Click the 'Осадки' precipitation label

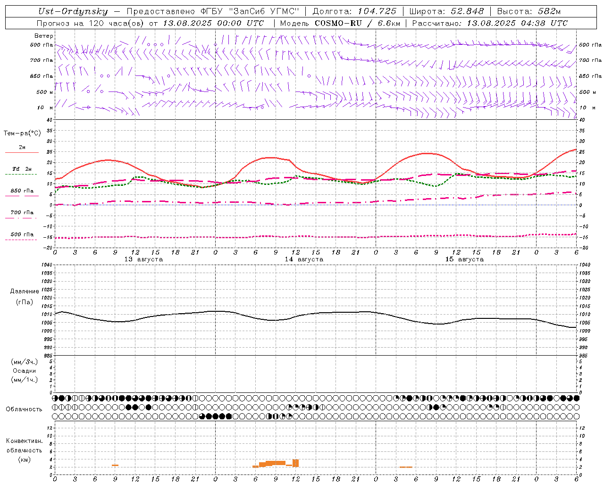pos(25,371)
